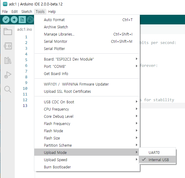
Task: Open the Edit menu
Action: pos(14,11)
